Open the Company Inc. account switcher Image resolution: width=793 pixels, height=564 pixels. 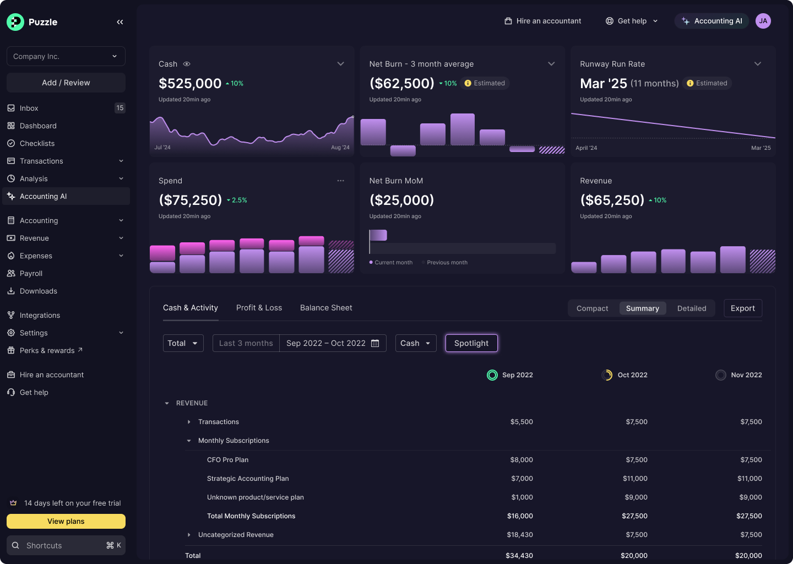click(66, 56)
